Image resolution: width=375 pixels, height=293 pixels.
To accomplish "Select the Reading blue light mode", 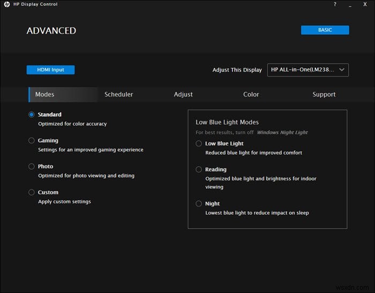I will pos(199,170).
